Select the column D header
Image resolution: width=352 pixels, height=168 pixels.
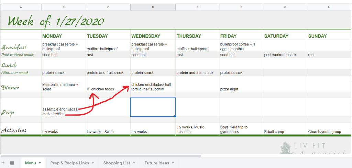(x=153, y=7)
